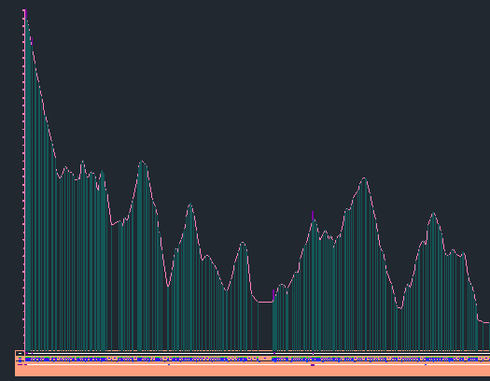Select the purple marker atop the mid-right peak
The image size is (490, 381).
313,216
